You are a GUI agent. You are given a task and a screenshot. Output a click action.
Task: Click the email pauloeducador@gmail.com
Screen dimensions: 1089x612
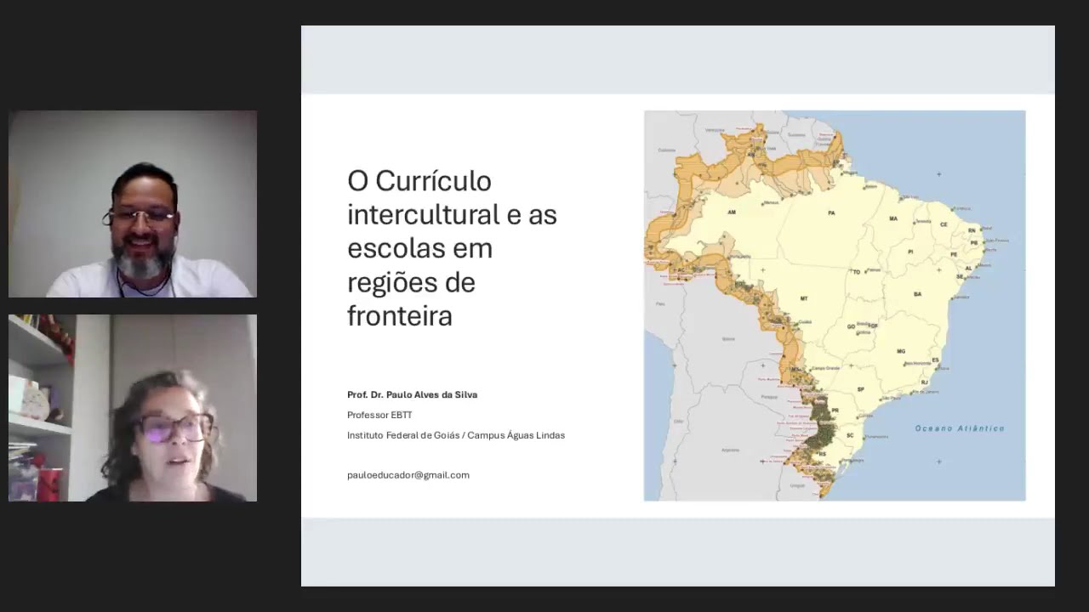point(408,475)
